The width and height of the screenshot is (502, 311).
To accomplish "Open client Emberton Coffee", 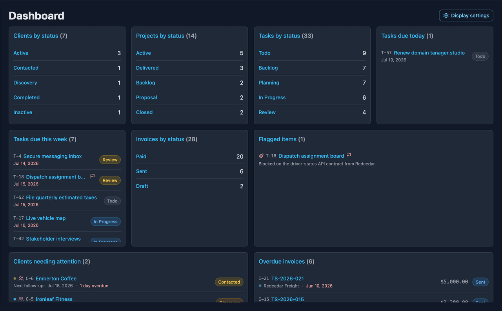I will [56, 279].
